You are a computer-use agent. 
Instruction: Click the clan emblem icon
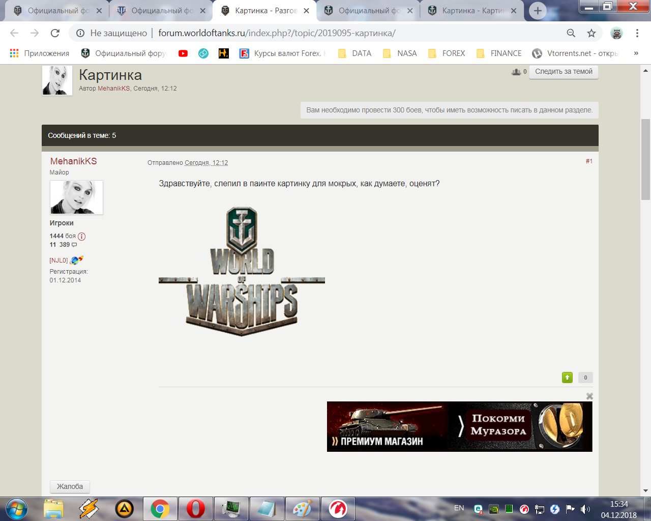pyautogui.click(x=76, y=260)
